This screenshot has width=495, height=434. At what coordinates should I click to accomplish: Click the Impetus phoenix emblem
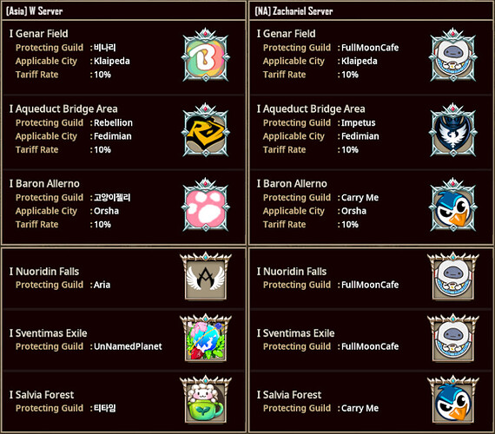click(x=453, y=130)
